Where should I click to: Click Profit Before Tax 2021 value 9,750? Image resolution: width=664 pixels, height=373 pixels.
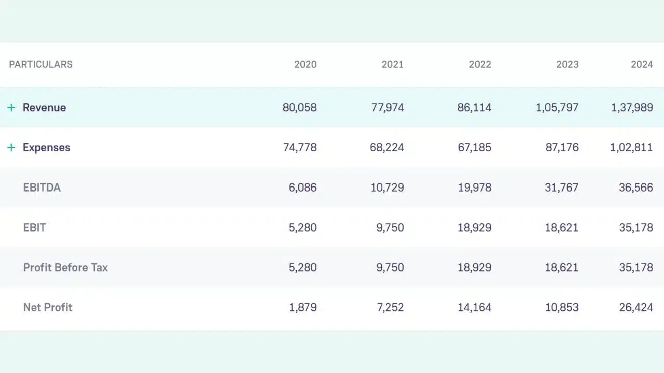tap(390, 267)
